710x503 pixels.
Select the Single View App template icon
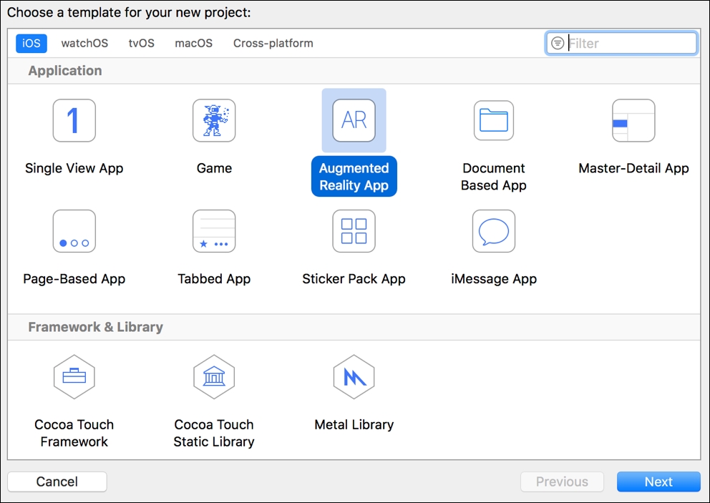[x=74, y=120]
